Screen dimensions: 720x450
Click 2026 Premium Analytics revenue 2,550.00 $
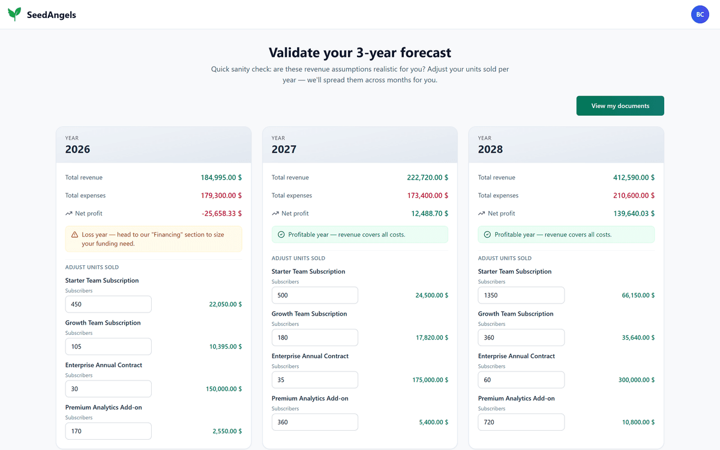pos(227,431)
